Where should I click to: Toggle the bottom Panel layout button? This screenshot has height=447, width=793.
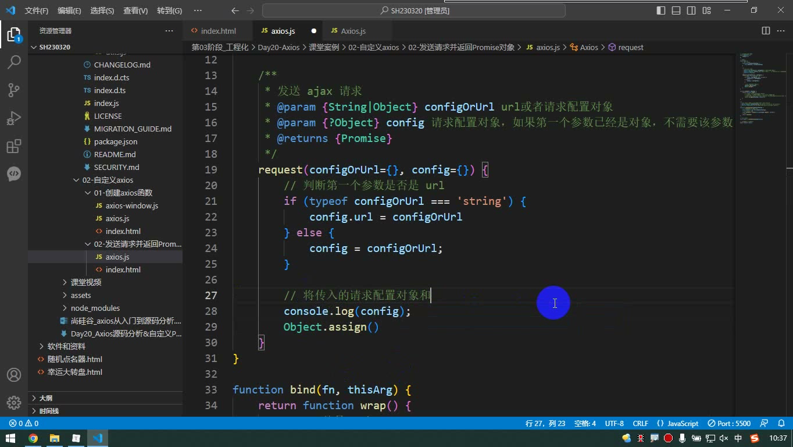click(x=676, y=10)
